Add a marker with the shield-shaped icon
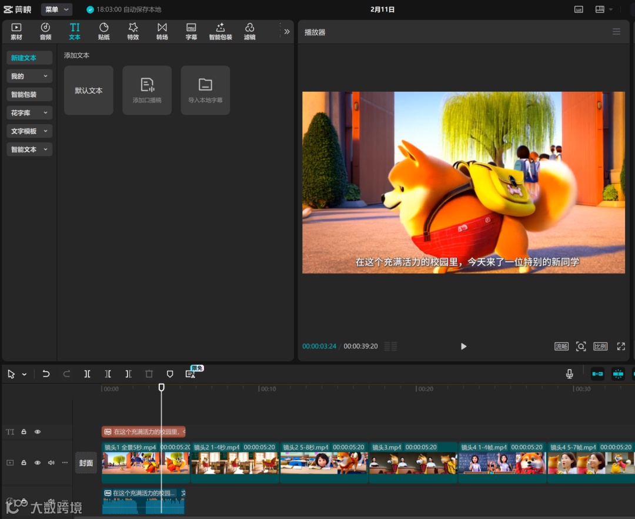The height and width of the screenshot is (519, 635). coord(170,374)
